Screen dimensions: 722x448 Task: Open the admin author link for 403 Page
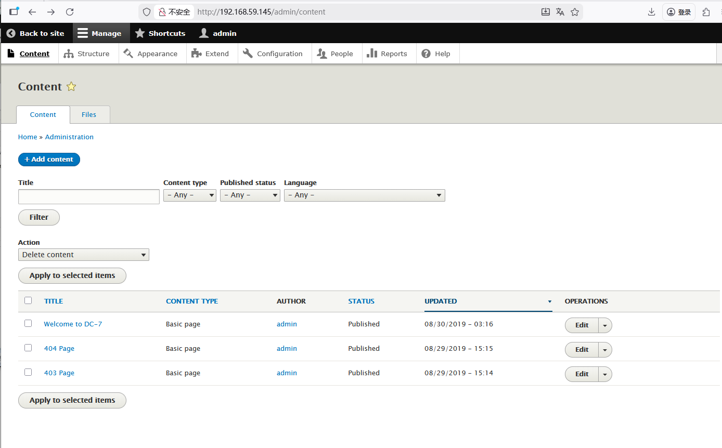coord(287,373)
